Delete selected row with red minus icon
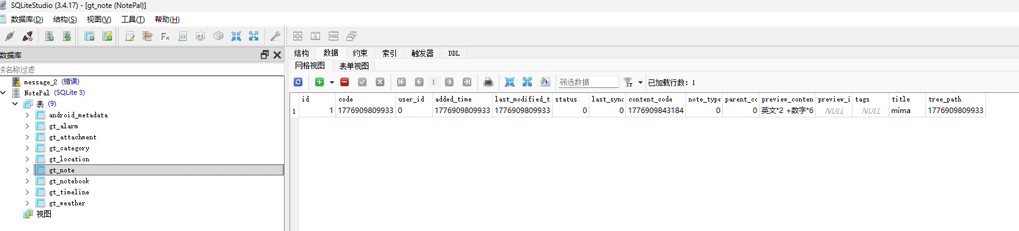The image size is (1019, 231). pyautogui.click(x=345, y=82)
